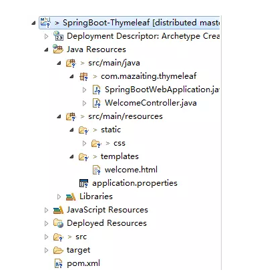Collapse the Java Resources node
This screenshot has height=280, width=267.
46,49
